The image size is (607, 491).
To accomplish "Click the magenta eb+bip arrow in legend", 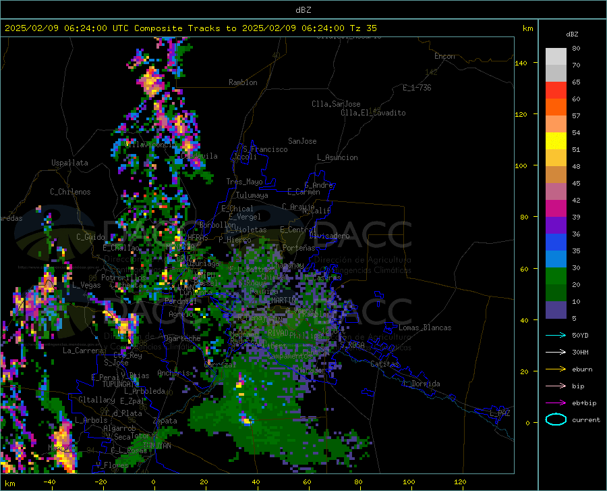I will tap(556, 403).
